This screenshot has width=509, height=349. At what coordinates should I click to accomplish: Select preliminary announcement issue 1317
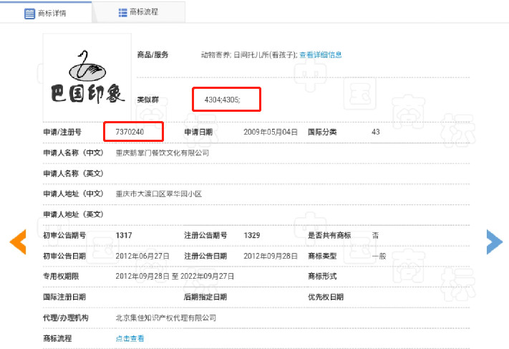click(124, 235)
